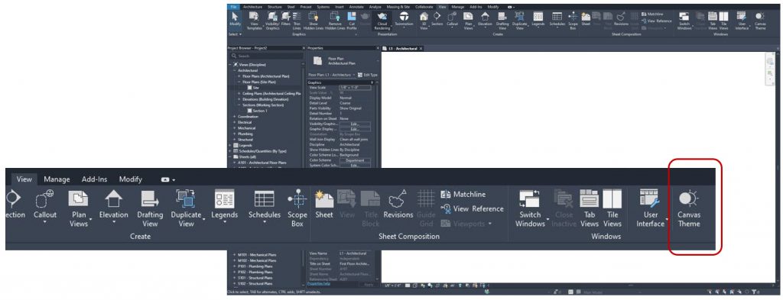Activate the L1 - Architectural view tab
The image size is (783, 300).
pos(401,48)
